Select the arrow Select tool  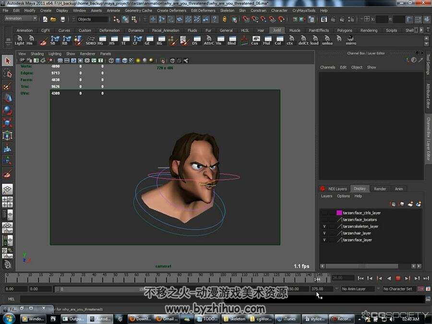click(7, 60)
